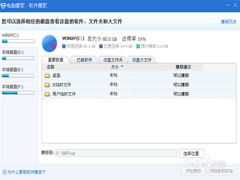This screenshot has height=180, width=240.
Task: Sort by the 名称 column header
Action: click(74, 67)
